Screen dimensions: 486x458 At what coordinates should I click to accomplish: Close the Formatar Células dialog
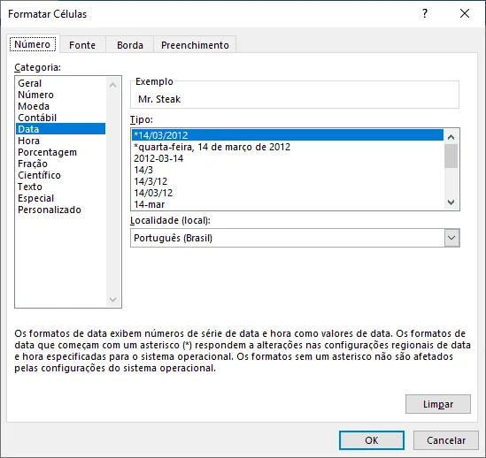click(465, 13)
